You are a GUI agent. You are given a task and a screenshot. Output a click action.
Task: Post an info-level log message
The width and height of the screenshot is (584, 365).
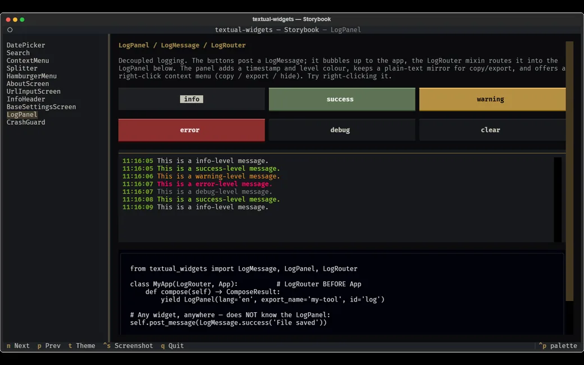[x=191, y=99]
